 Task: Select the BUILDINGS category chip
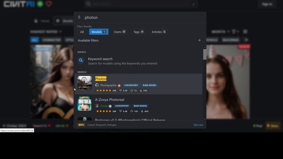point(231,40)
